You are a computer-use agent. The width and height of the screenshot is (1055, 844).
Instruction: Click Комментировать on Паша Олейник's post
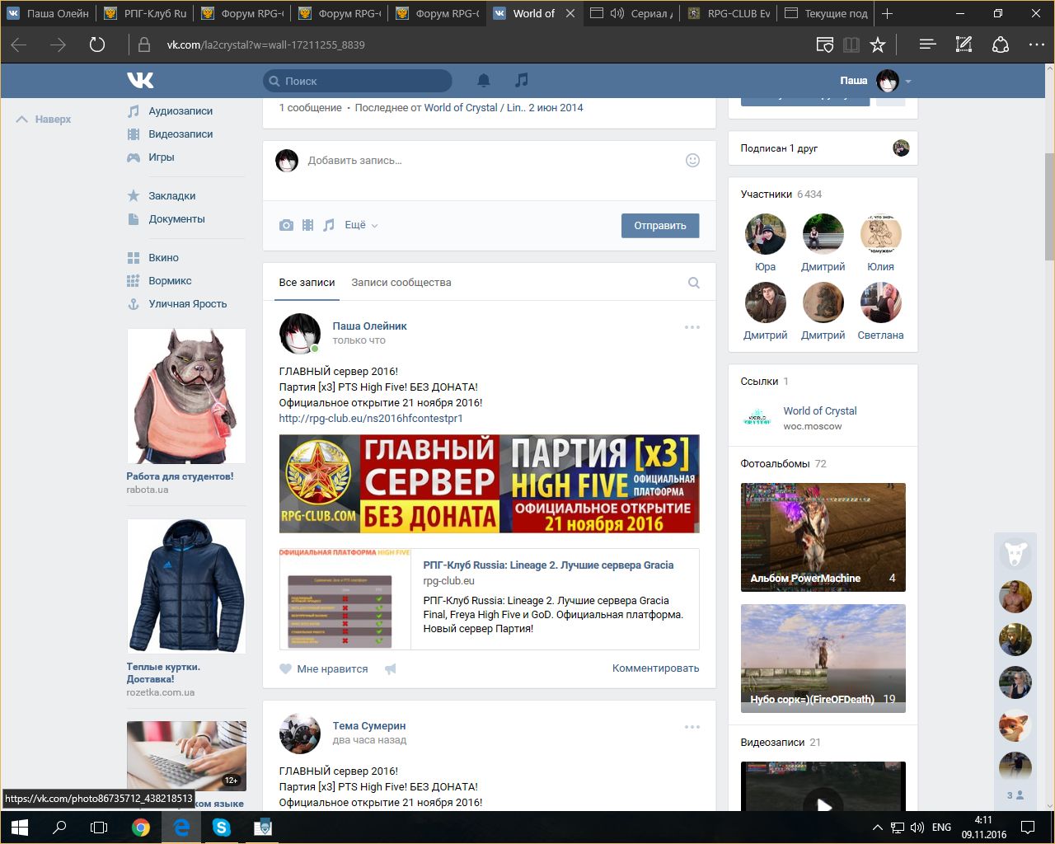tap(655, 668)
